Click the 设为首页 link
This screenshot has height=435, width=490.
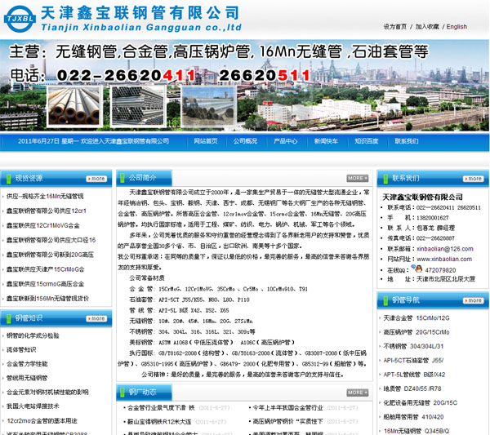click(x=395, y=27)
